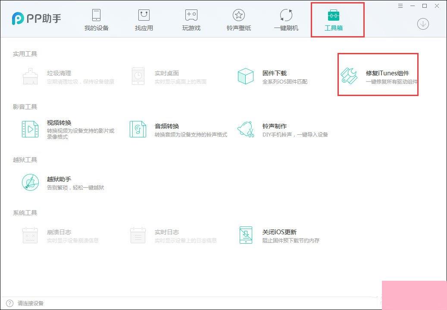Click 实时日志 tool title
The width and height of the screenshot is (447, 310).
167,232
